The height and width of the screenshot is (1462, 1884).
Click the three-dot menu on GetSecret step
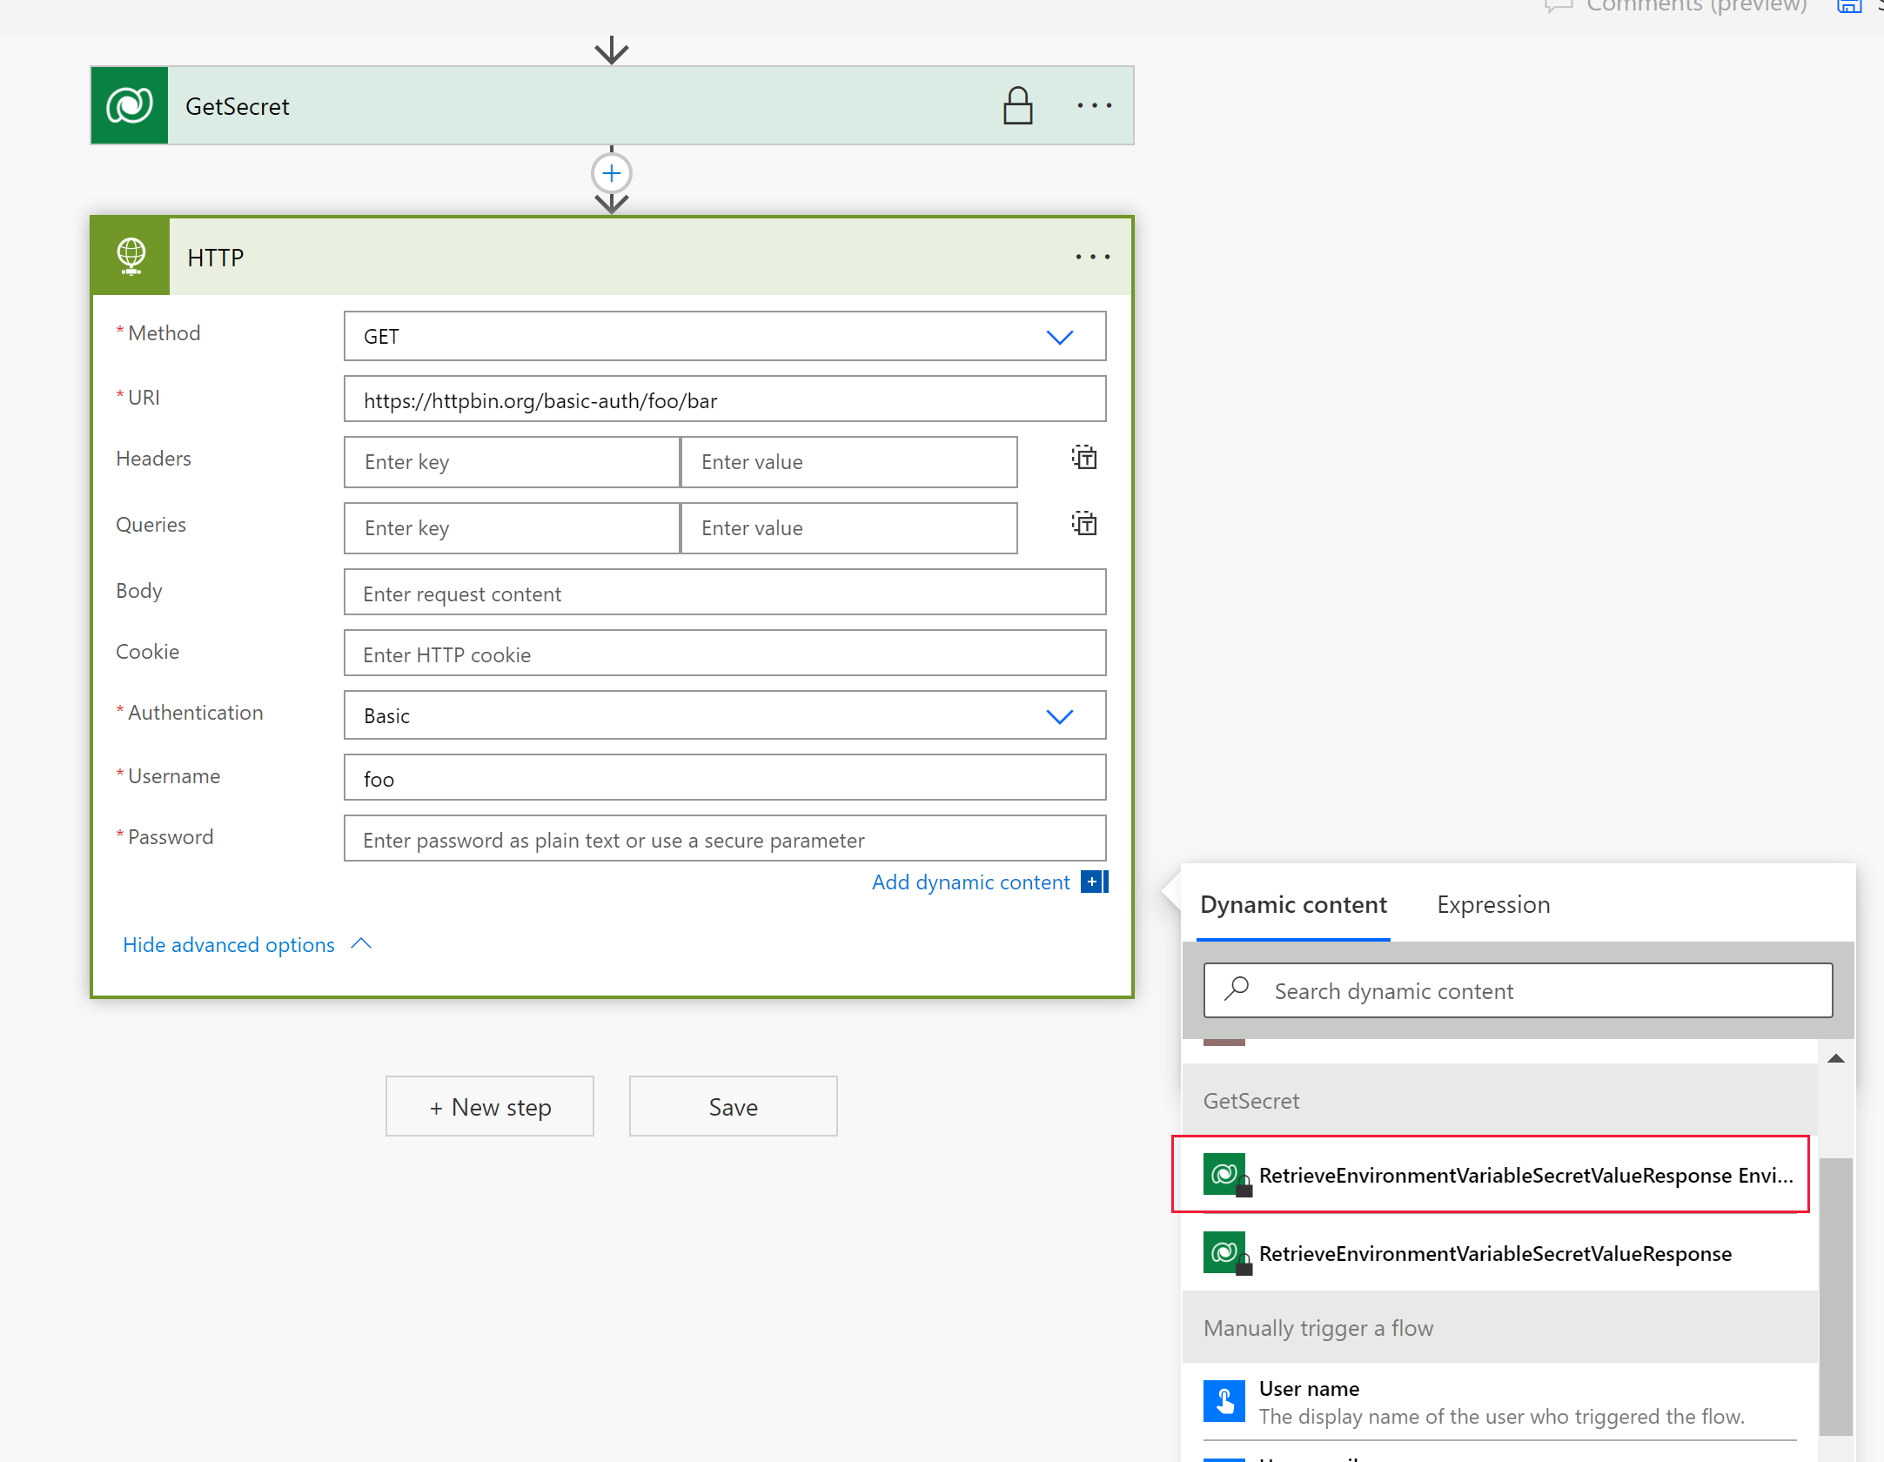pos(1093,105)
